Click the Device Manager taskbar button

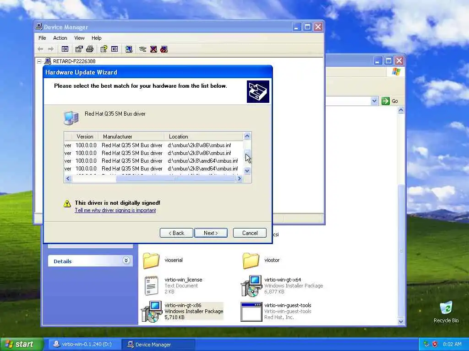(x=158, y=344)
